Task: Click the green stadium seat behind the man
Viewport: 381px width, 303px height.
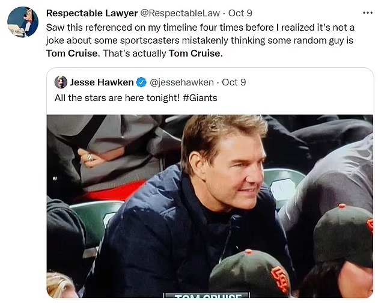Action: coord(284,182)
